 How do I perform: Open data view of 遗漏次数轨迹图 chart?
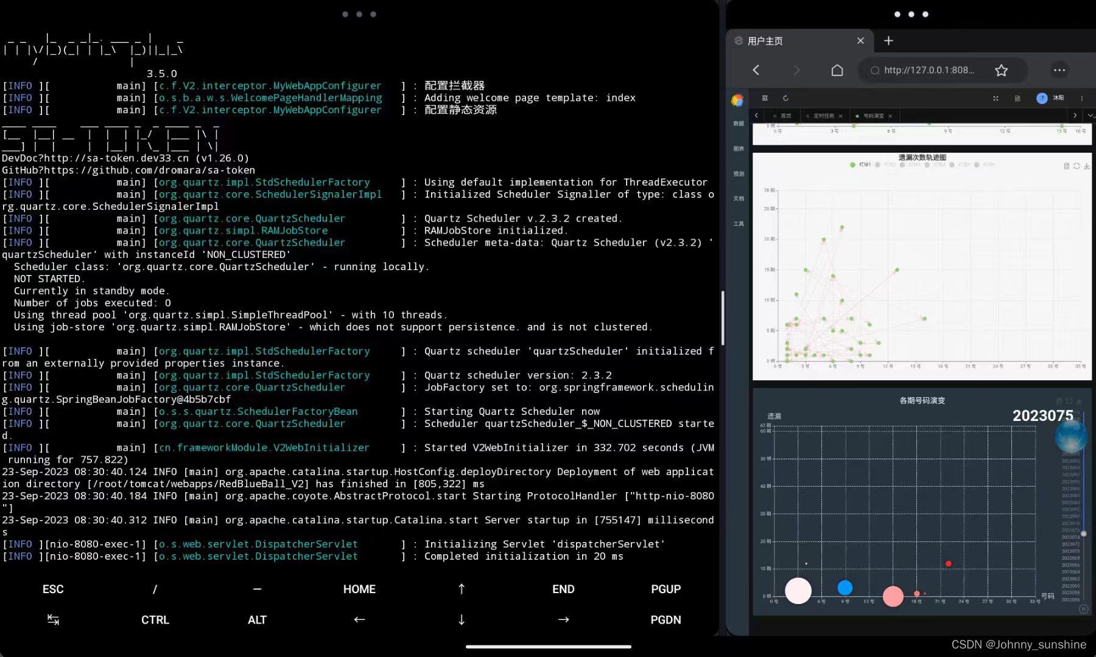[1066, 166]
